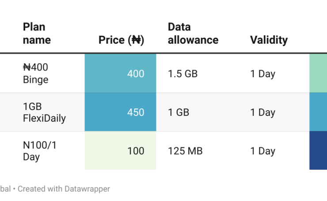Select the price cell showing 400

pos(120,74)
